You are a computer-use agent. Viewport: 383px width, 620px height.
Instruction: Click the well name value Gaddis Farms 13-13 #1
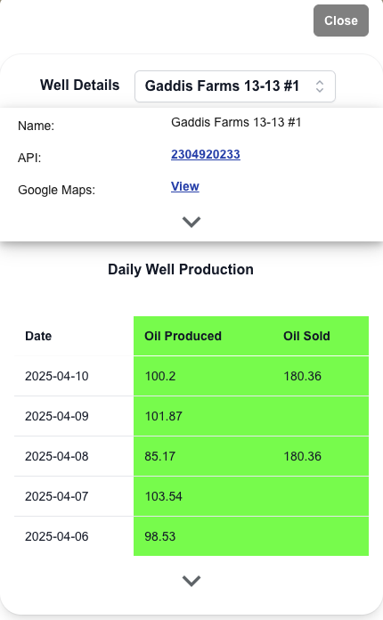point(236,122)
